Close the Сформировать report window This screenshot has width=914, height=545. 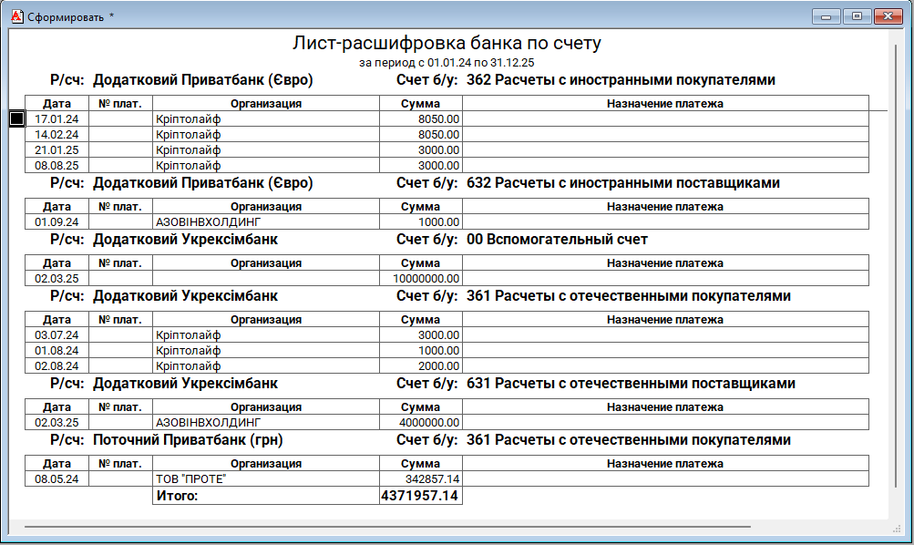coord(887,15)
